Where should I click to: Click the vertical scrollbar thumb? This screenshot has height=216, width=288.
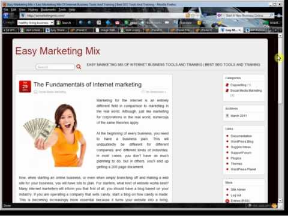(280, 71)
